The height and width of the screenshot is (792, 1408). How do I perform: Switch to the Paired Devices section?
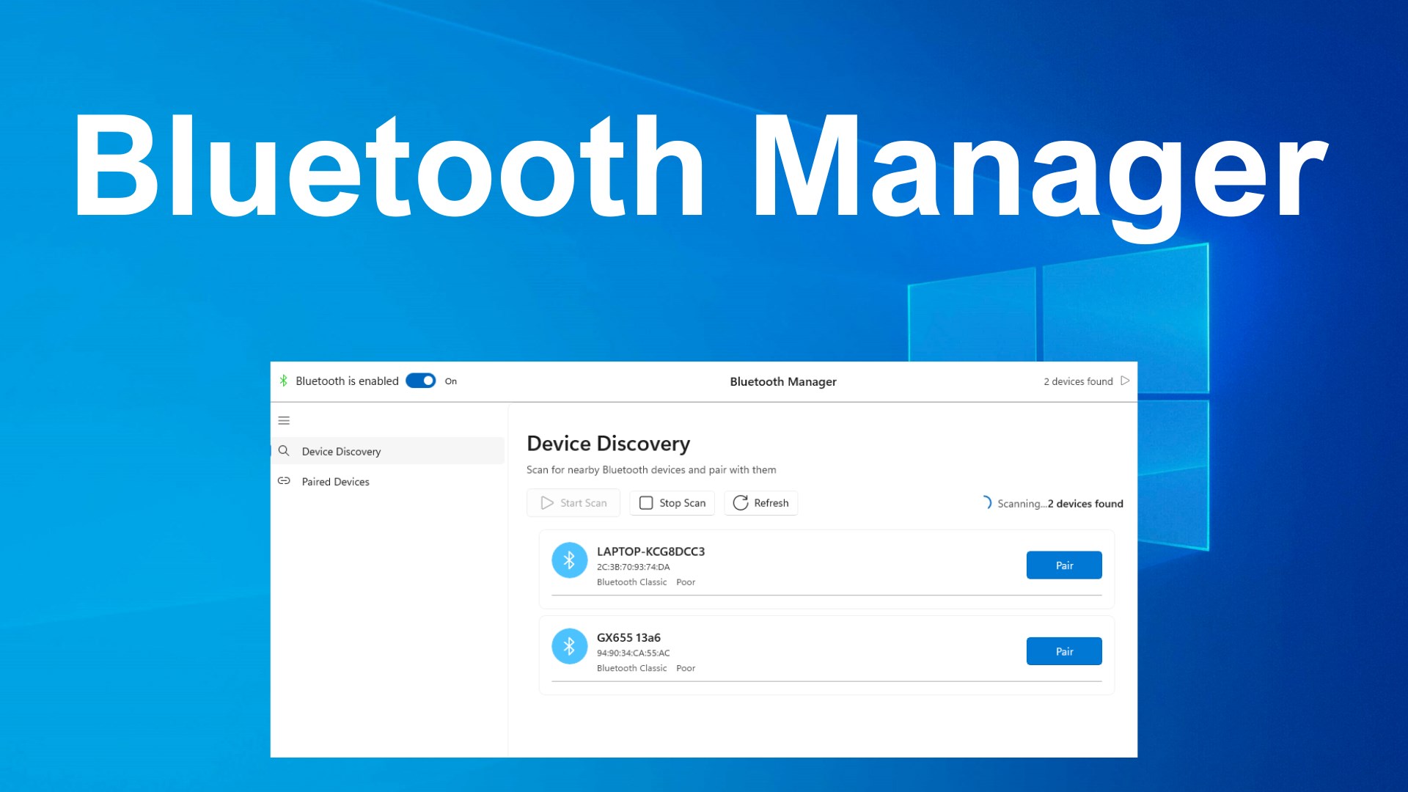coord(335,482)
